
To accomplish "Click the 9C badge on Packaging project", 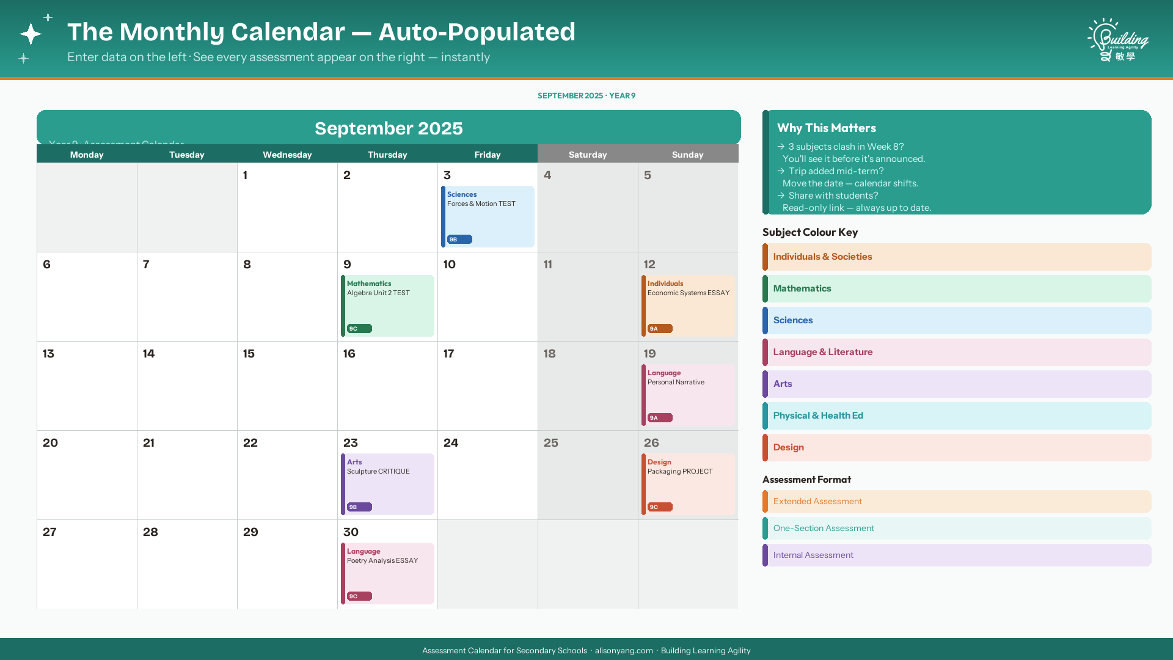I will [x=660, y=507].
